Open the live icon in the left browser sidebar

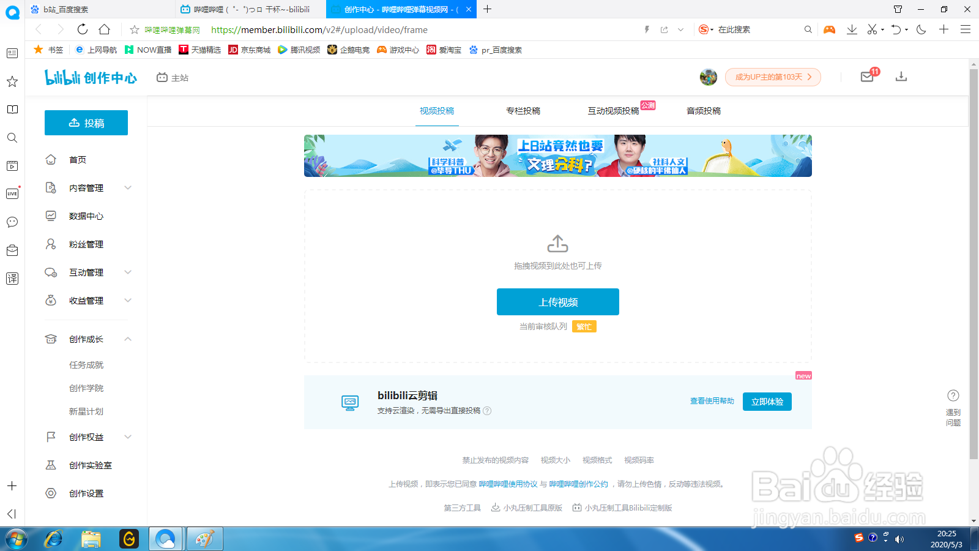12,194
